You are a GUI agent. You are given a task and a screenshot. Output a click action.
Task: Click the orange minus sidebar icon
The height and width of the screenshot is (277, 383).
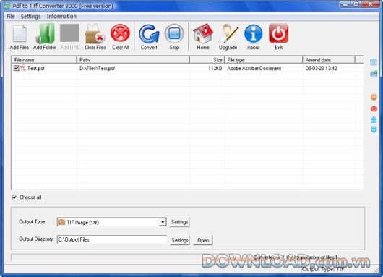tap(374, 97)
